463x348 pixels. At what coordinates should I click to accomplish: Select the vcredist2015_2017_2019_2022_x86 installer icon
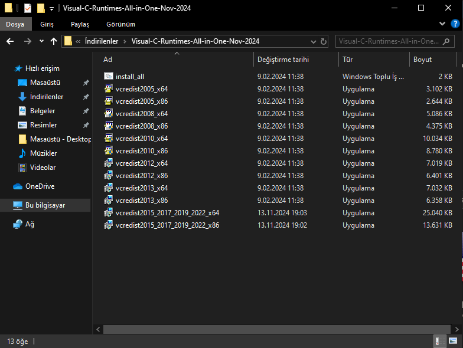[109, 225]
